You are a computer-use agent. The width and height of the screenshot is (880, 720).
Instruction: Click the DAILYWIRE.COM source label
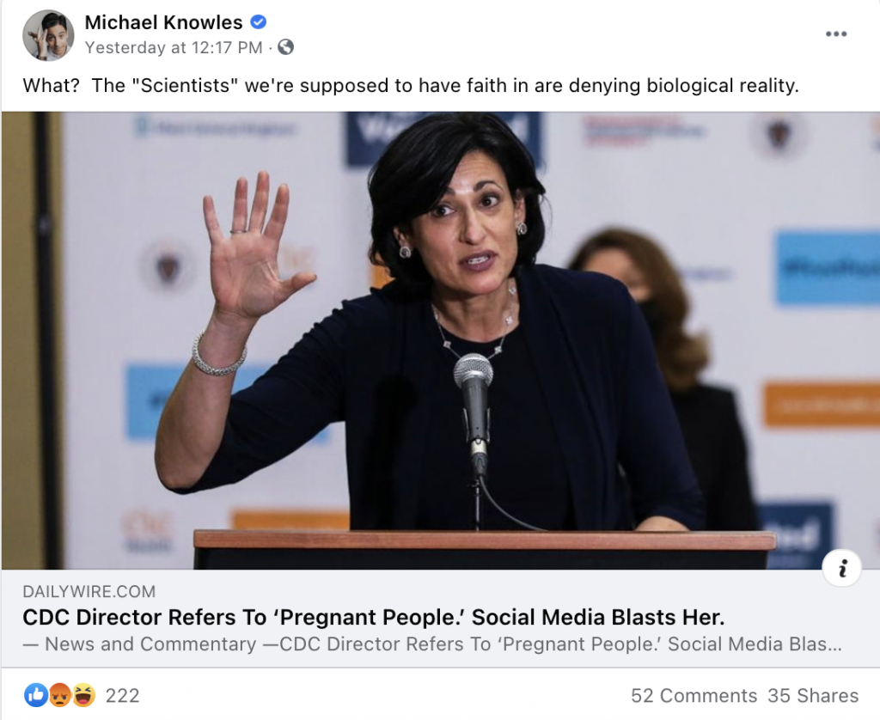click(89, 591)
